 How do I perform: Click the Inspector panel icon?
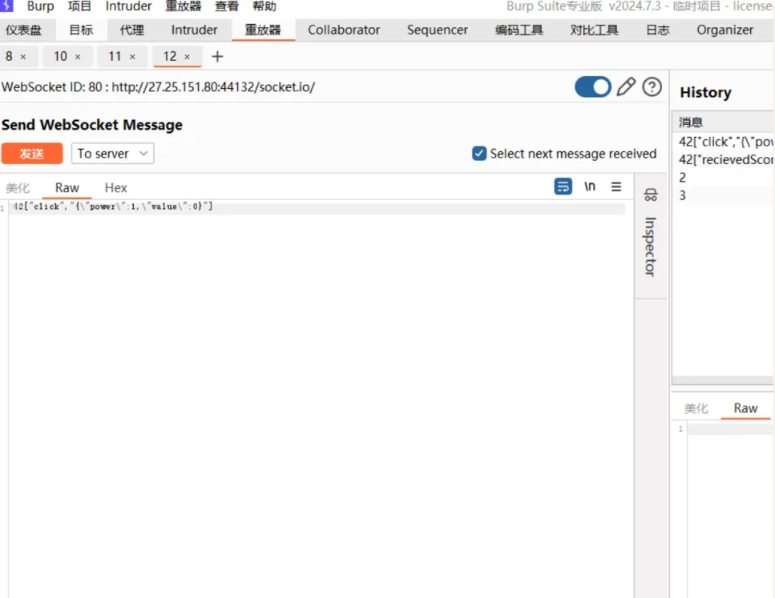651,195
